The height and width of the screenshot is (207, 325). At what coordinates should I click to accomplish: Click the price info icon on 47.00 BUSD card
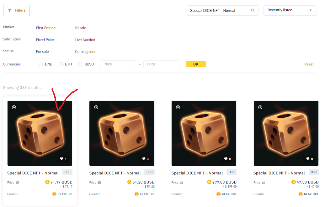coord(264,182)
